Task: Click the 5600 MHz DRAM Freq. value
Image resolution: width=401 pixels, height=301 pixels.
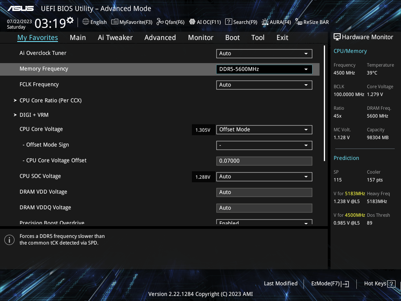Action: tap(378, 116)
